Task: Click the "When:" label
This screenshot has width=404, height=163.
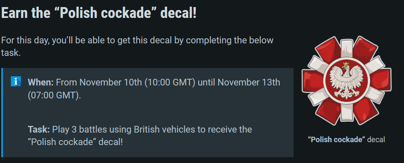Action: [x=40, y=83]
